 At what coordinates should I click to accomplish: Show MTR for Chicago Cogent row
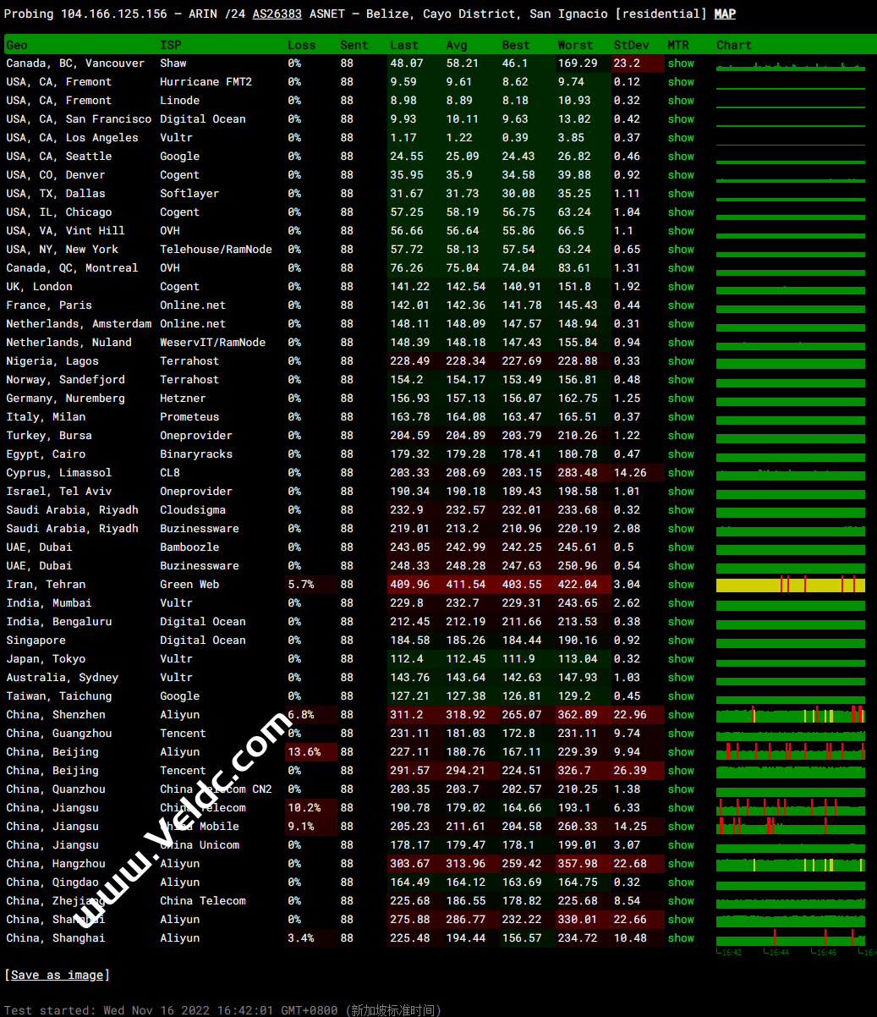pos(681,212)
